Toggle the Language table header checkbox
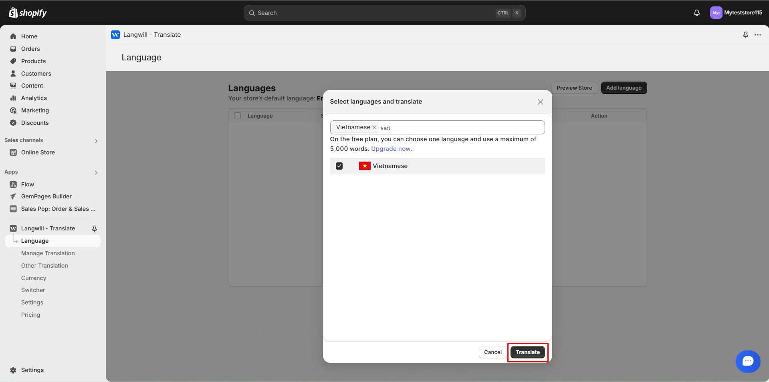Viewport: 769px width, 382px height. click(x=237, y=116)
